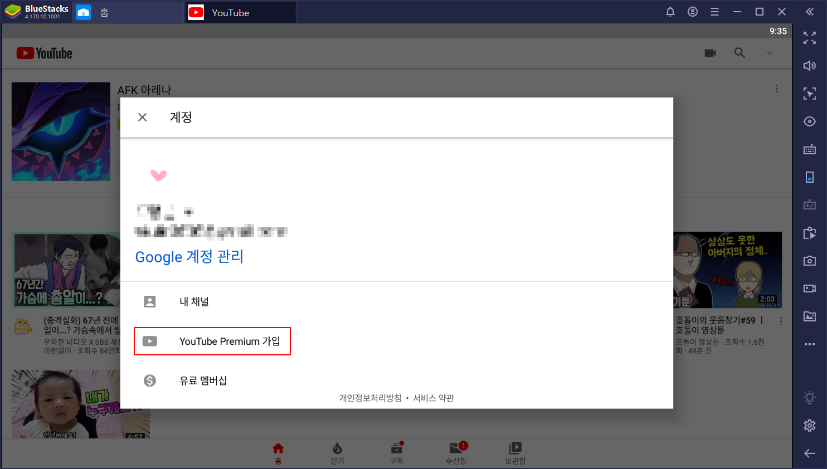This screenshot has width=827, height=469.
Task: Open the 홈 bottom navigation tab
Action: (x=278, y=453)
